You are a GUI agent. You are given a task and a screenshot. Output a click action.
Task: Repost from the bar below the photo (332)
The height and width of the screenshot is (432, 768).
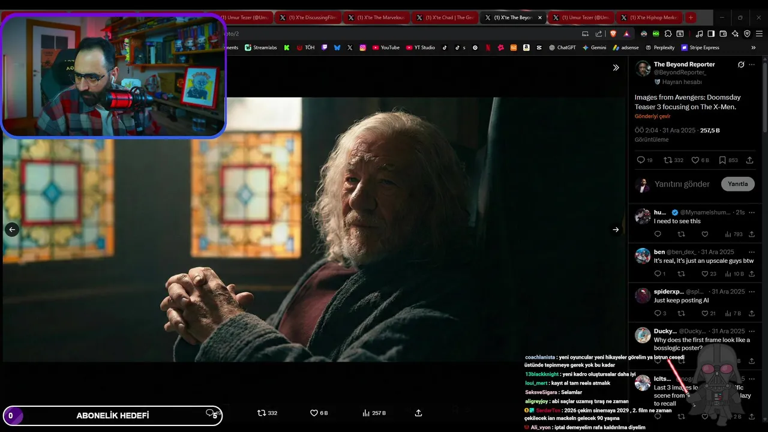pos(267,413)
